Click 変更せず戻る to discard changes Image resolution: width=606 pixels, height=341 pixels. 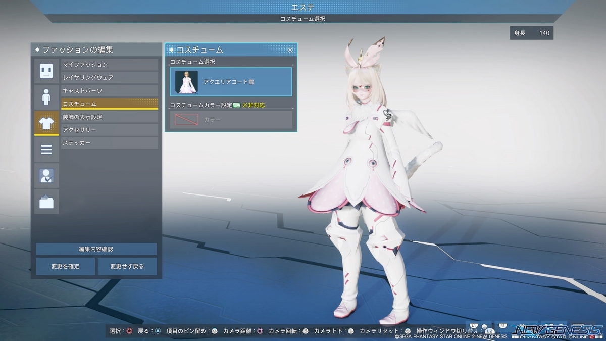pos(127,266)
